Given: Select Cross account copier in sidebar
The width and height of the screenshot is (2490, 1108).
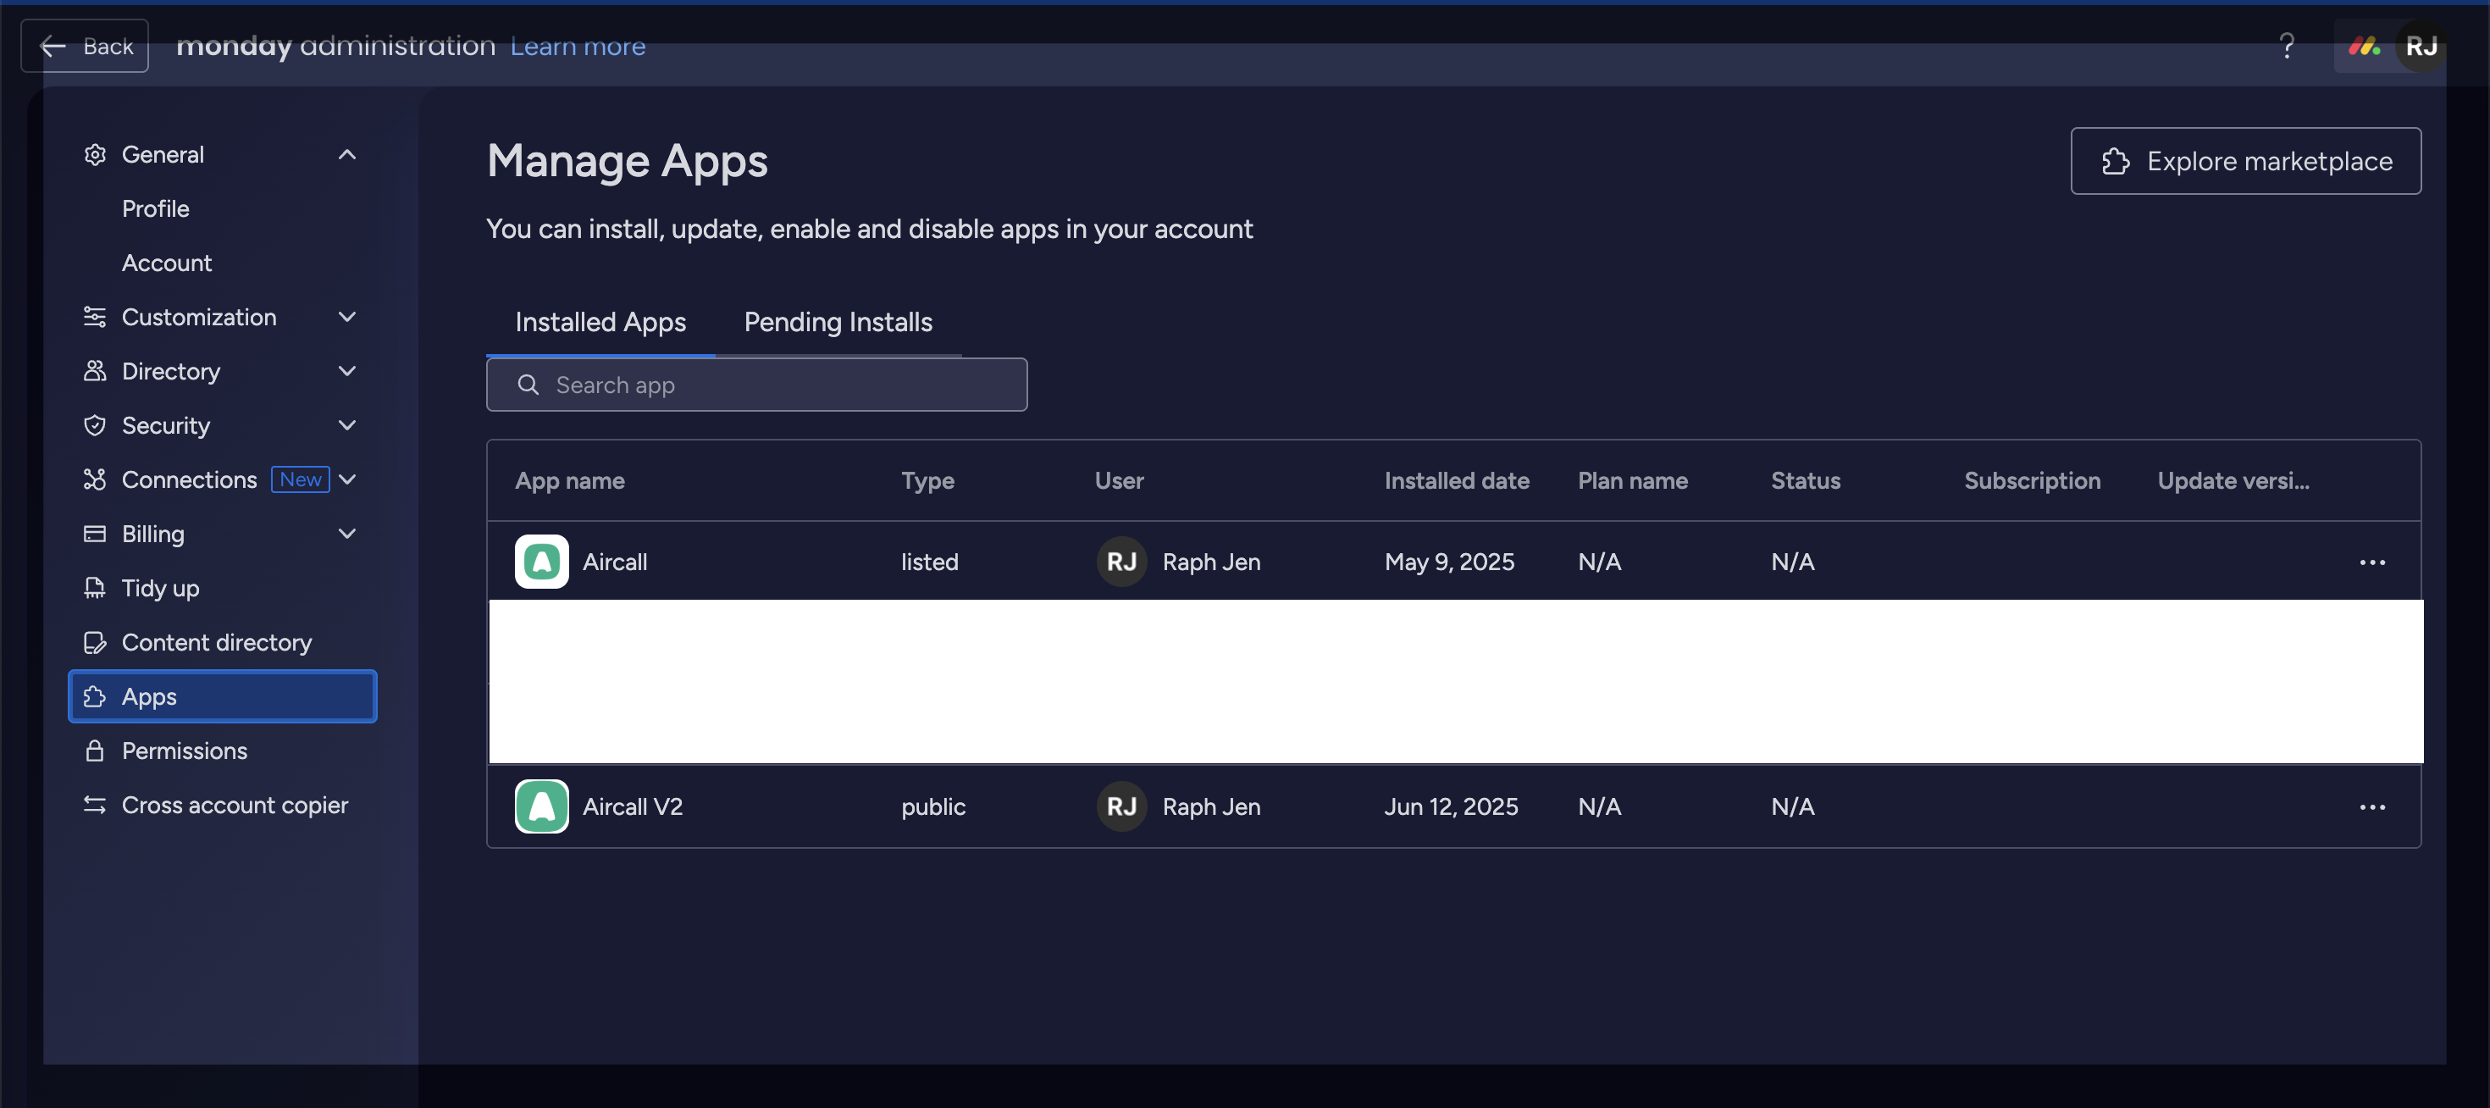Looking at the screenshot, I should tap(224, 805).
